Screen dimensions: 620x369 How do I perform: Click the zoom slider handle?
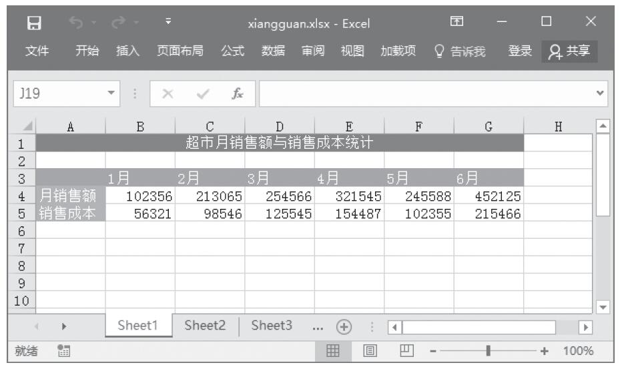pyautogui.click(x=489, y=350)
